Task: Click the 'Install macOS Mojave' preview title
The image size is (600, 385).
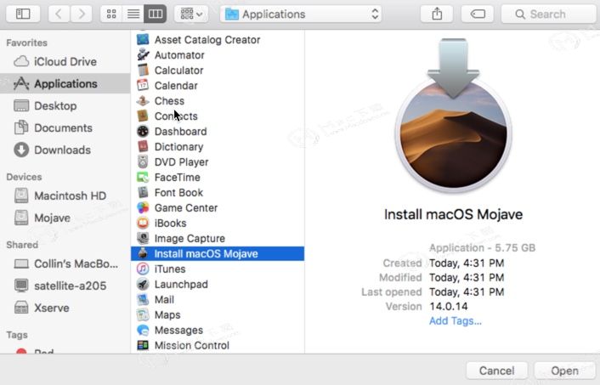Action: (x=453, y=214)
